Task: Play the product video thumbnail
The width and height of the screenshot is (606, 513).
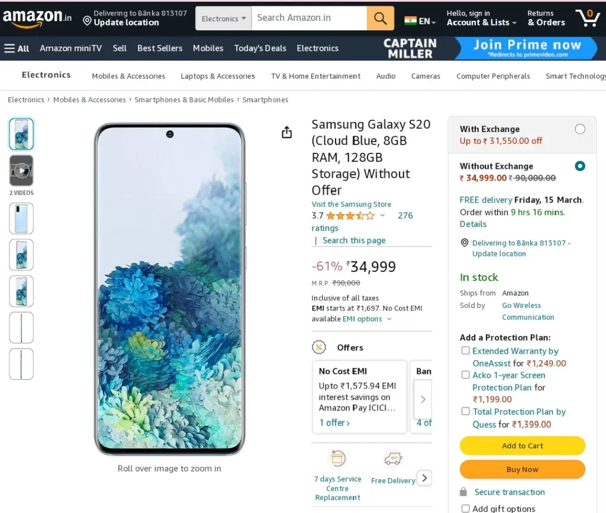Action: (x=21, y=171)
